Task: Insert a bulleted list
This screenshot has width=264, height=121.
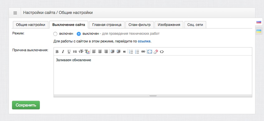Action: click(137, 52)
